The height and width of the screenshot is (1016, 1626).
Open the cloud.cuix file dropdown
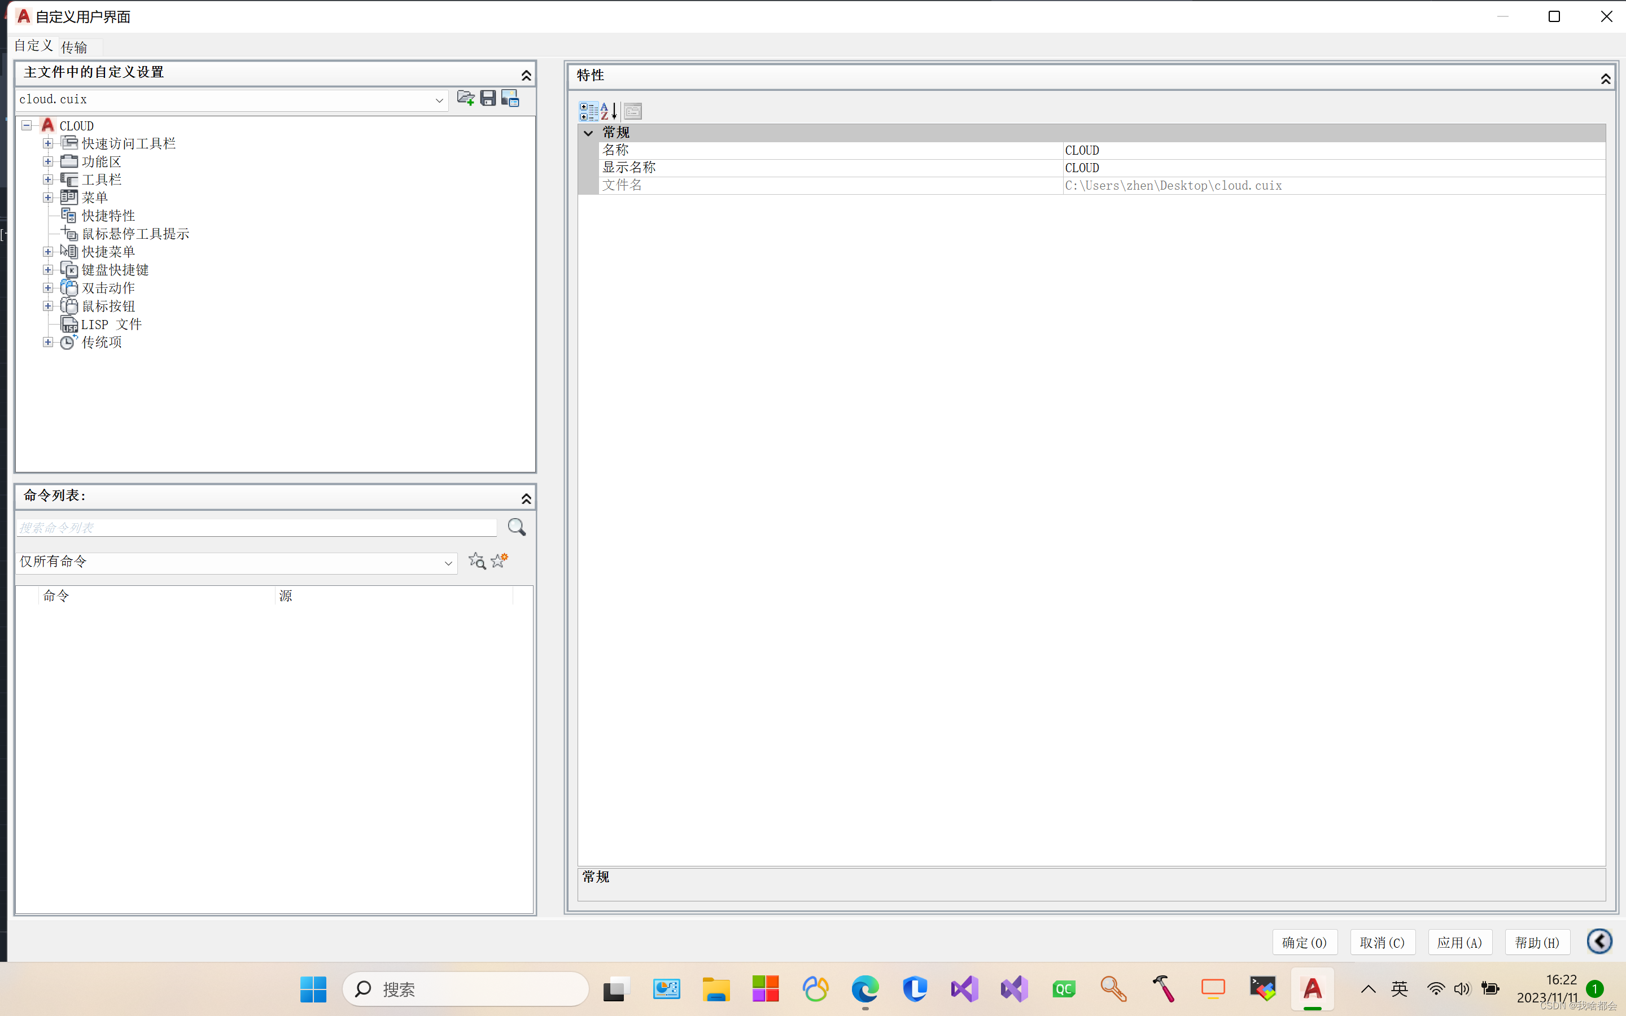coord(439,100)
